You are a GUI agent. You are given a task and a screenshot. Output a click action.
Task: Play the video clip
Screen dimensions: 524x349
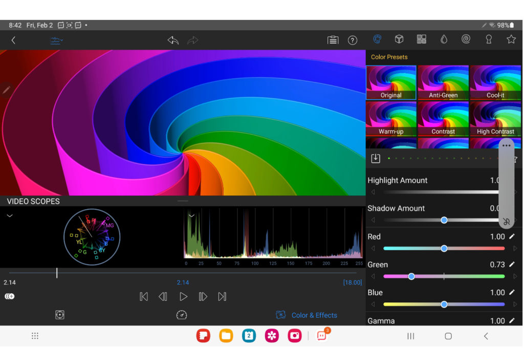coord(183,296)
